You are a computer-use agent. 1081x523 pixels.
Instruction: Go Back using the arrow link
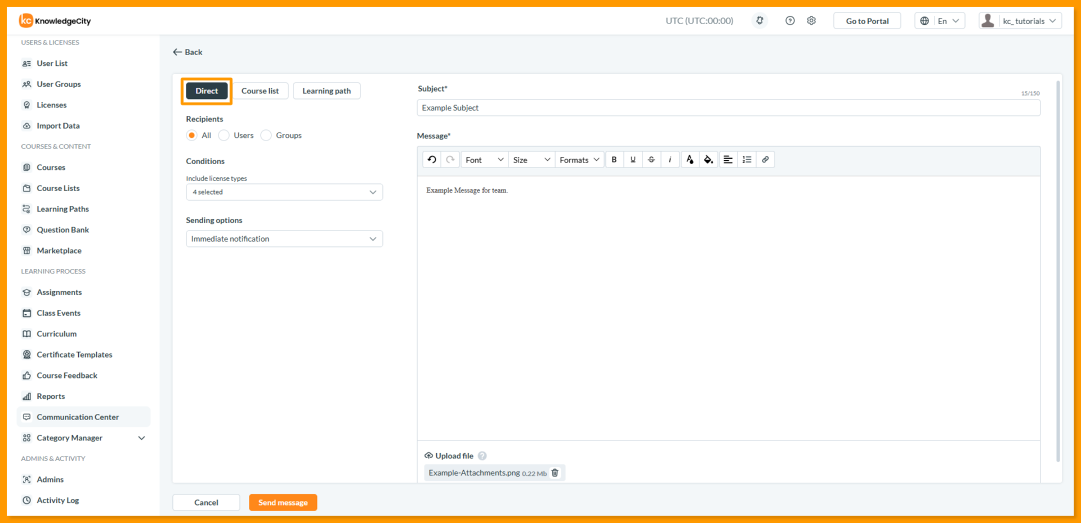pos(187,52)
